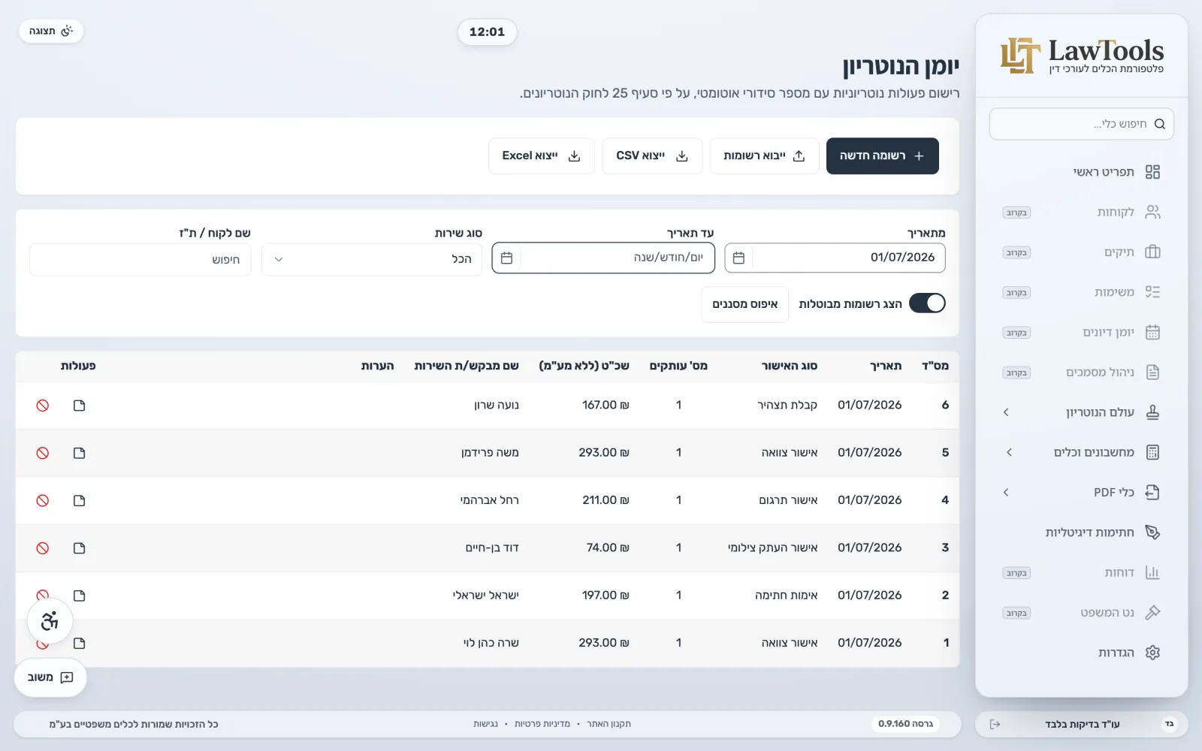Open document icon for שרה כהן לוי row
Screen dimensions: 1202x751
(x=79, y=643)
